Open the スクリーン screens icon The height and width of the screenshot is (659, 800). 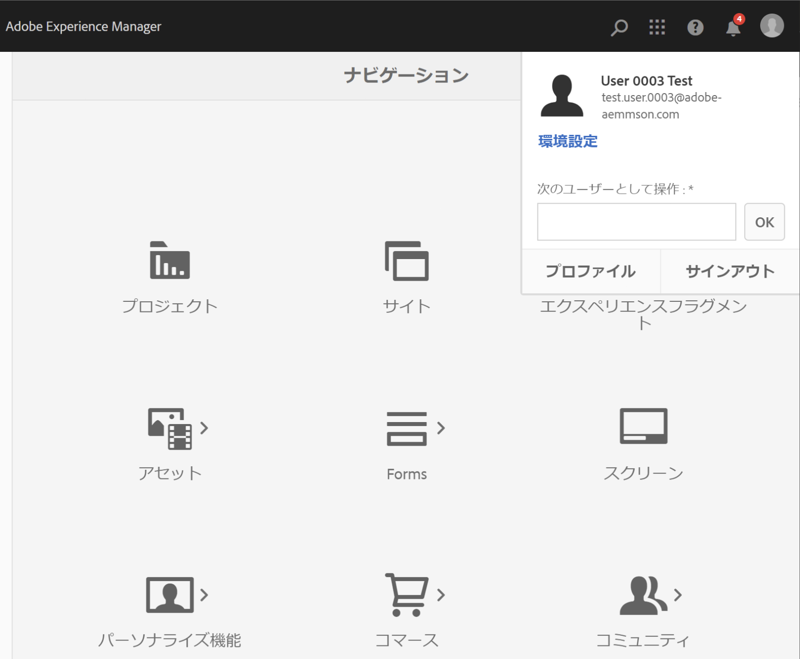pos(643,426)
